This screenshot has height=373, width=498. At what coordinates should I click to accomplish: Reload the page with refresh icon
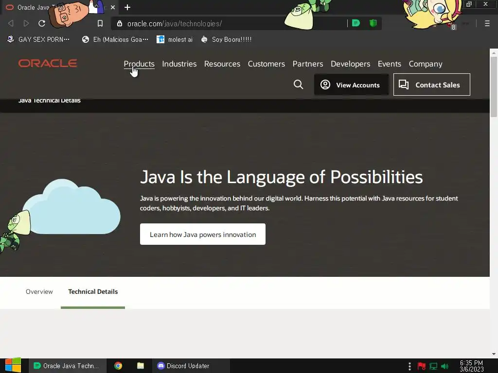pos(42,23)
